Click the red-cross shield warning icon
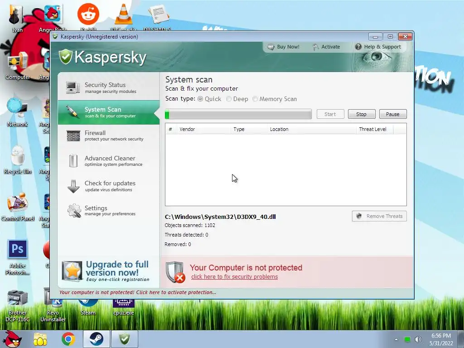Screen dimensions: 464x348 click(175, 272)
